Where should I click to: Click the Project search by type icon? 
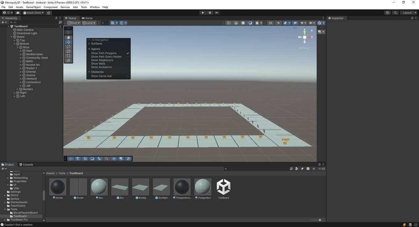296,169
